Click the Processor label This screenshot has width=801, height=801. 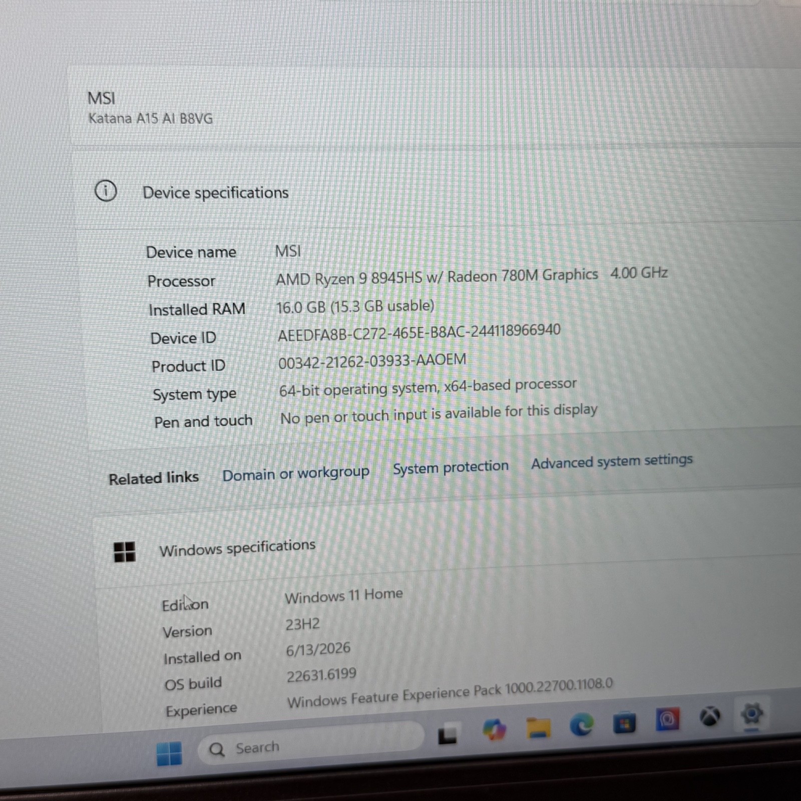pos(181,281)
